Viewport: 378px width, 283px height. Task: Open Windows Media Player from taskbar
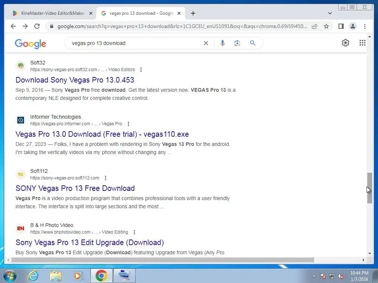pyautogui.click(x=78, y=276)
